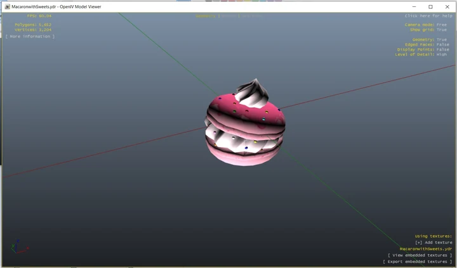The image size is (457, 268).
Task: Click the OpenIV app icon in title bar
Action: tap(7, 7)
